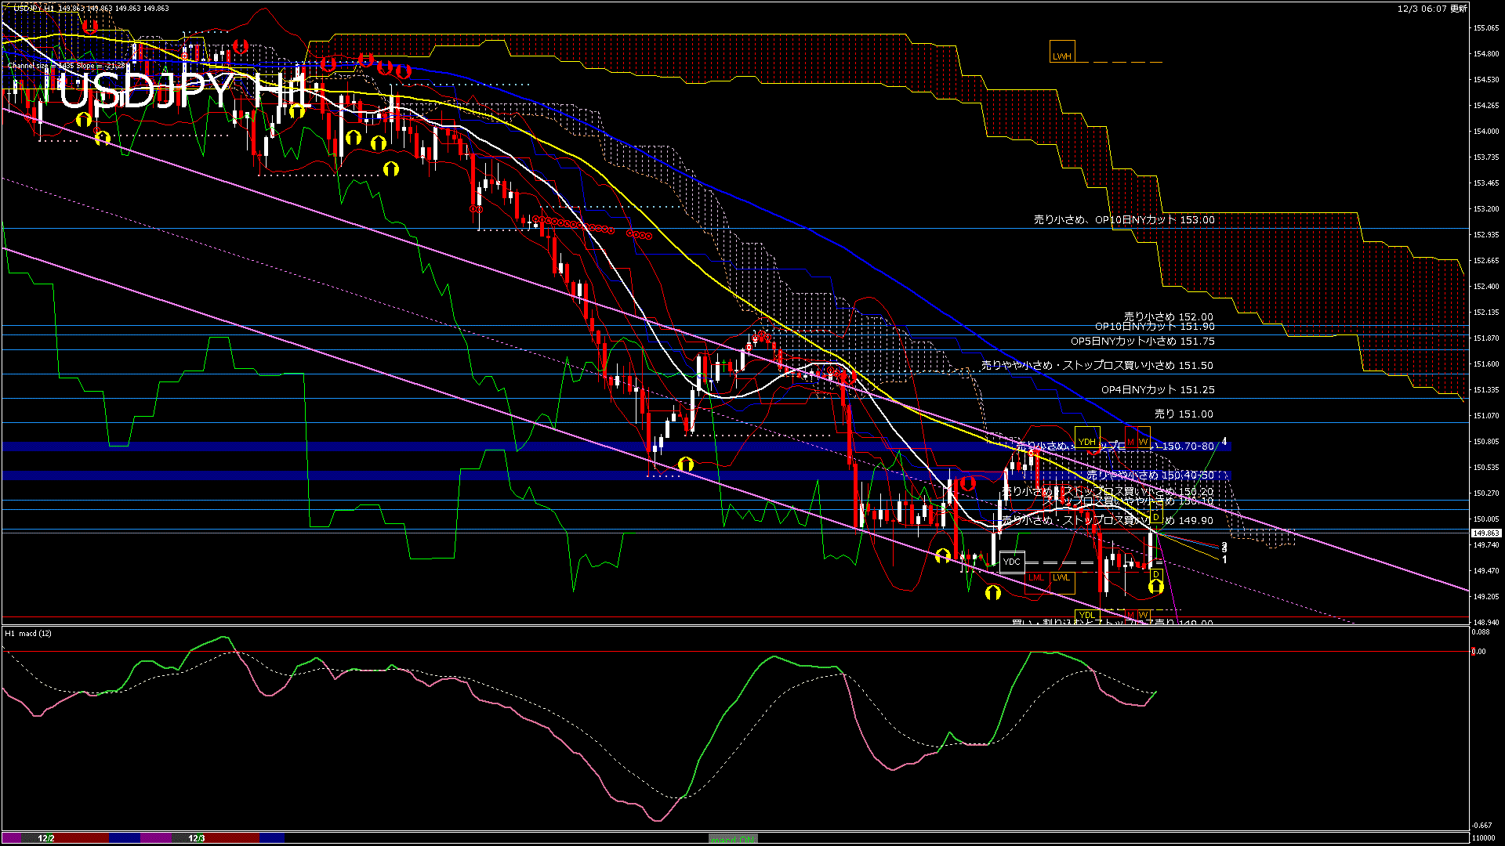Click the 149.90 stop-loss order label
Screen dimensions: 1505x846
(1108, 520)
